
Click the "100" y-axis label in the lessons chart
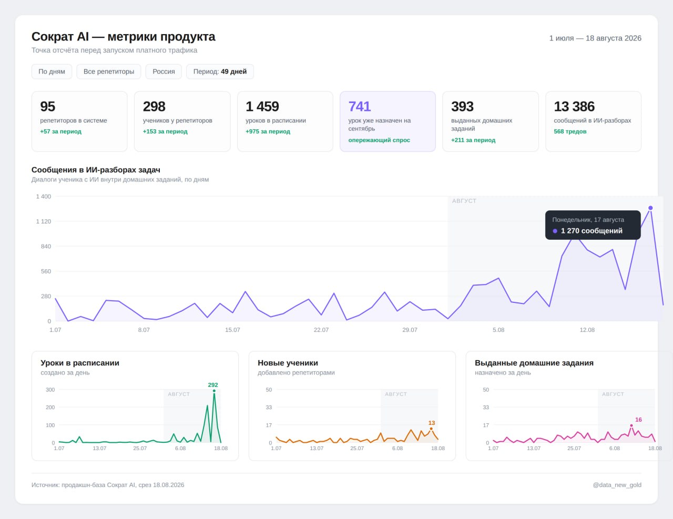(50, 425)
